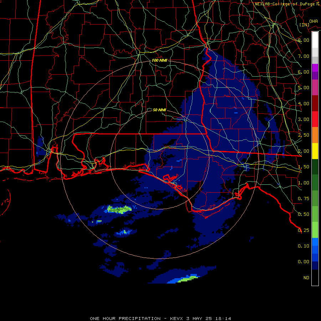Image resolution: width=321 pixels, height=321 pixels.
Task: Pick the bright red swatch in the legend
Action: [315, 119]
